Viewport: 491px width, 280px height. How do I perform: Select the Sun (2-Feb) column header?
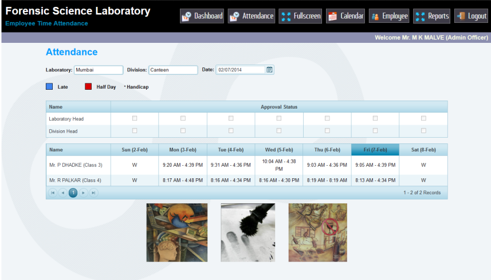click(x=135, y=150)
